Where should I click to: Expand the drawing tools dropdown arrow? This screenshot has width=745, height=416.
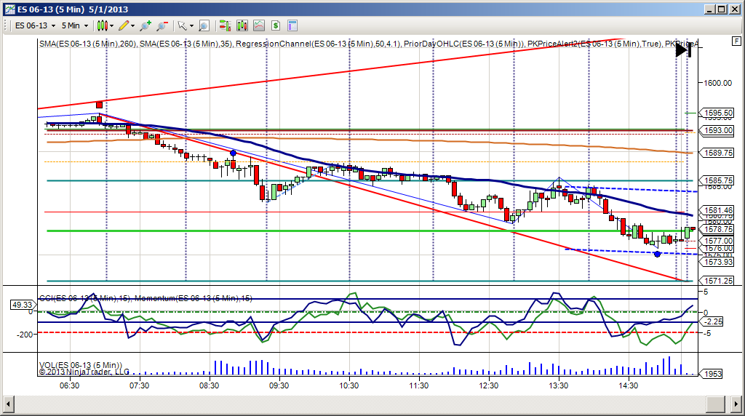tap(132, 26)
